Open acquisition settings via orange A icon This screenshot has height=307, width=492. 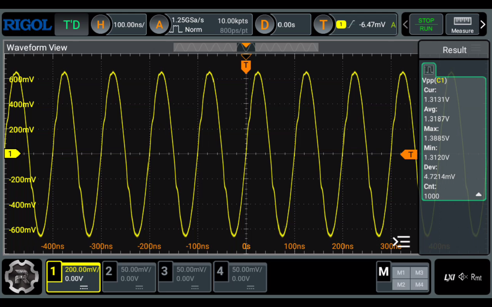(x=159, y=25)
